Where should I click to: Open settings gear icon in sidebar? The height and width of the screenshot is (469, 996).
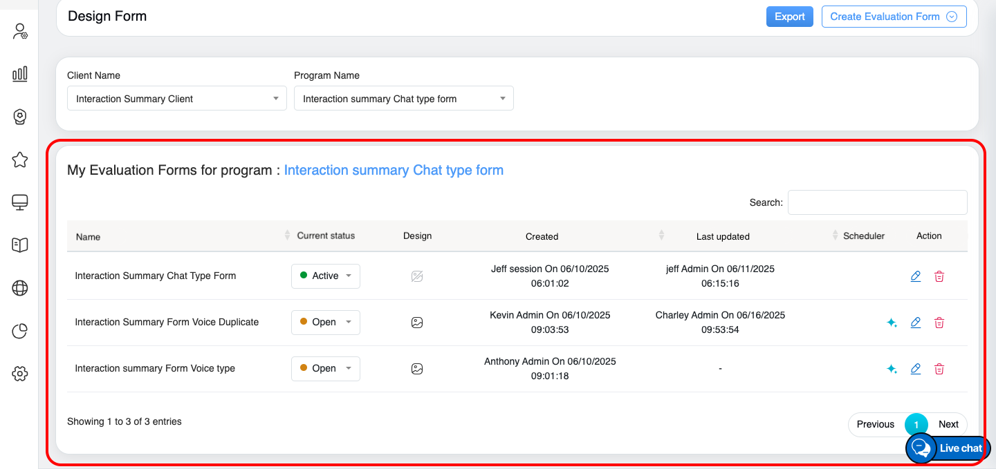tap(20, 374)
